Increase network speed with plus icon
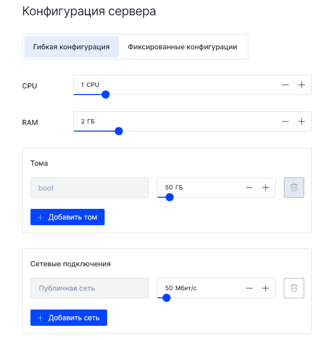This screenshot has width=325, height=340. 265,288
